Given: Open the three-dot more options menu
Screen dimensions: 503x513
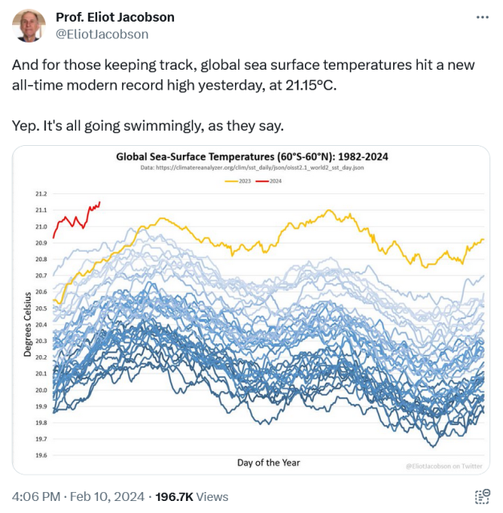Looking at the screenshot, I should (x=481, y=18).
